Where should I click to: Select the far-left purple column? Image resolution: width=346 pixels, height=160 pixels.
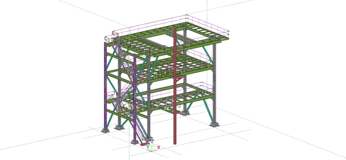(x=105, y=86)
